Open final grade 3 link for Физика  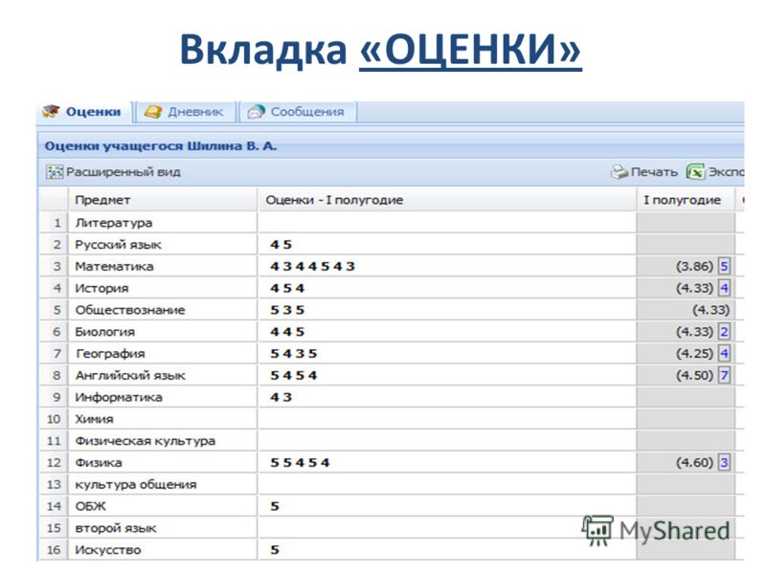tap(724, 462)
